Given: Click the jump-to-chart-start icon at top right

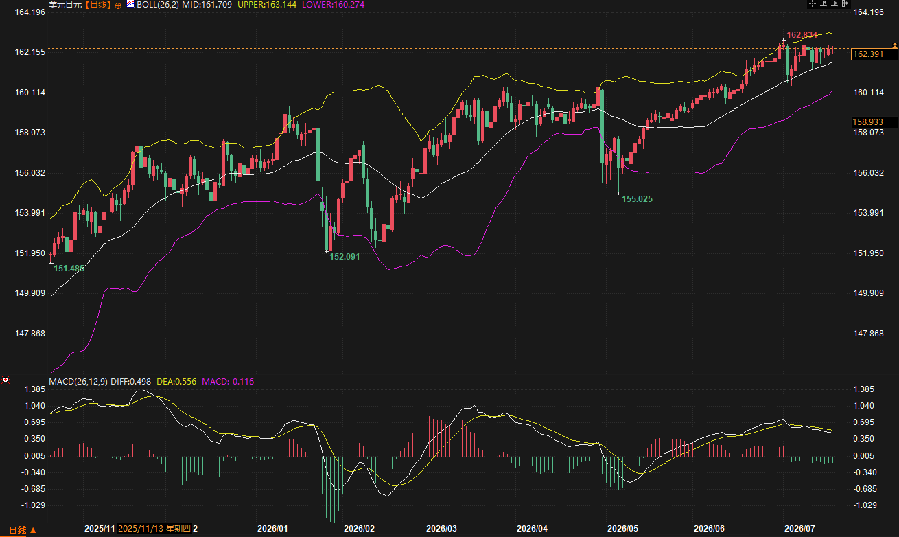Looking at the screenshot, I should [824, 3].
